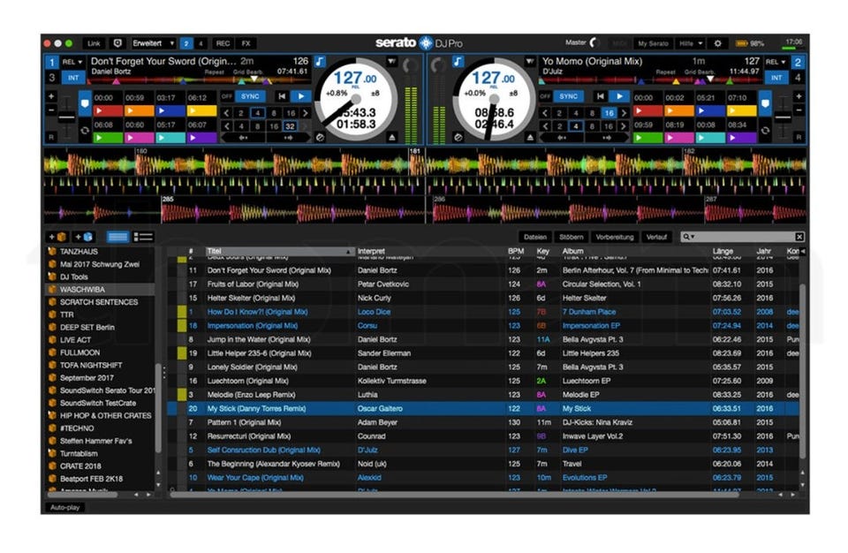
Task: Click deck 1 sync OFF button
Action: [x=227, y=96]
